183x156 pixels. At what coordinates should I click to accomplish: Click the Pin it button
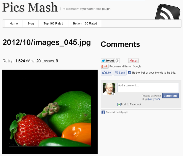133,61
